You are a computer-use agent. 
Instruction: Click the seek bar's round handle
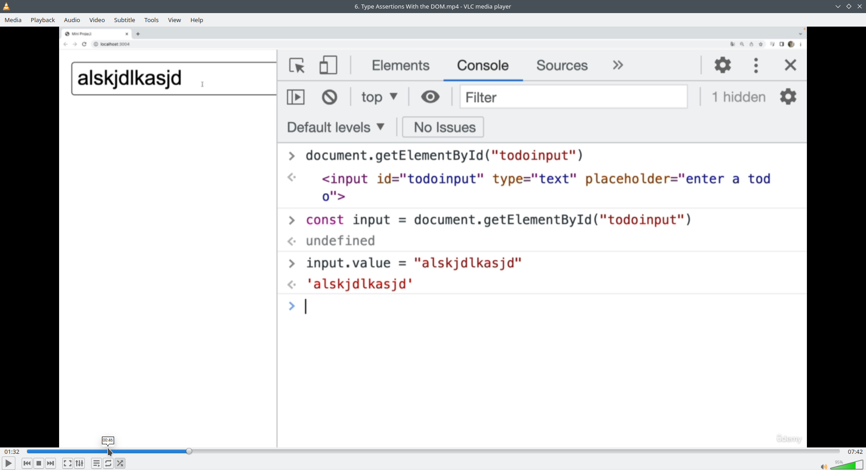[189, 451]
